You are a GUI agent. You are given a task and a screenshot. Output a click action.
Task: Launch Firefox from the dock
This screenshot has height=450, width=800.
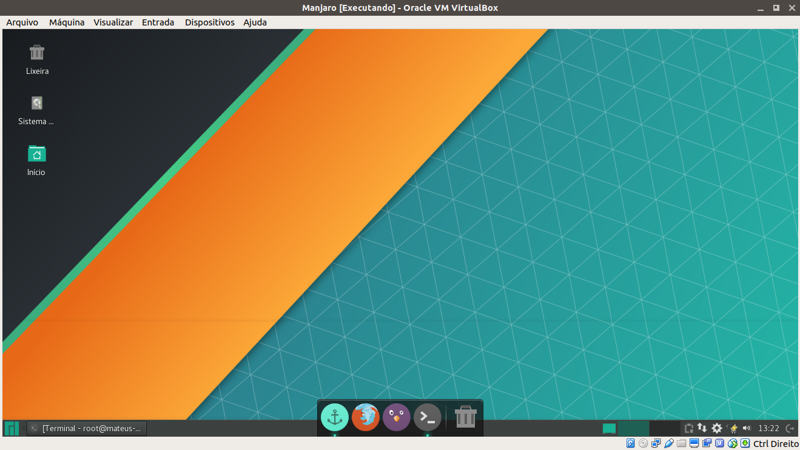click(366, 417)
